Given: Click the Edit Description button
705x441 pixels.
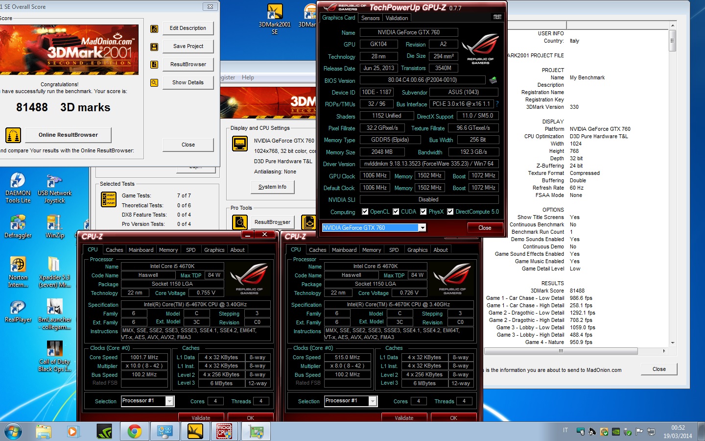Looking at the screenshot, I should pyautogui.click(x=188, y=28).
